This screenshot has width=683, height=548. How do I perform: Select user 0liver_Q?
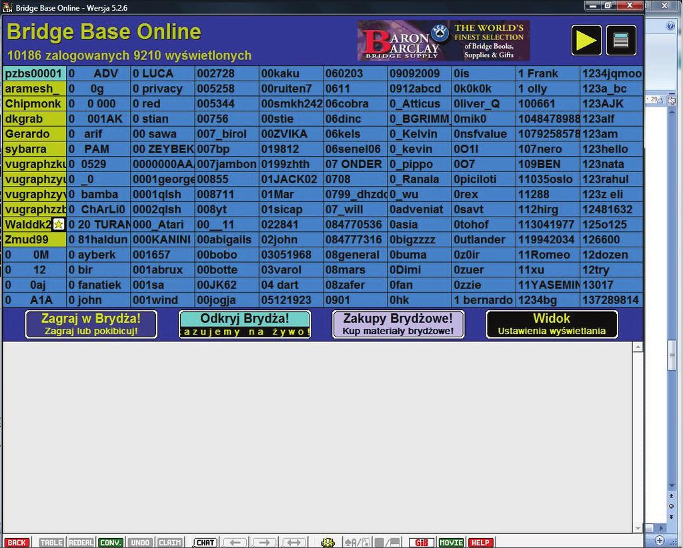[x=484, y=103]
